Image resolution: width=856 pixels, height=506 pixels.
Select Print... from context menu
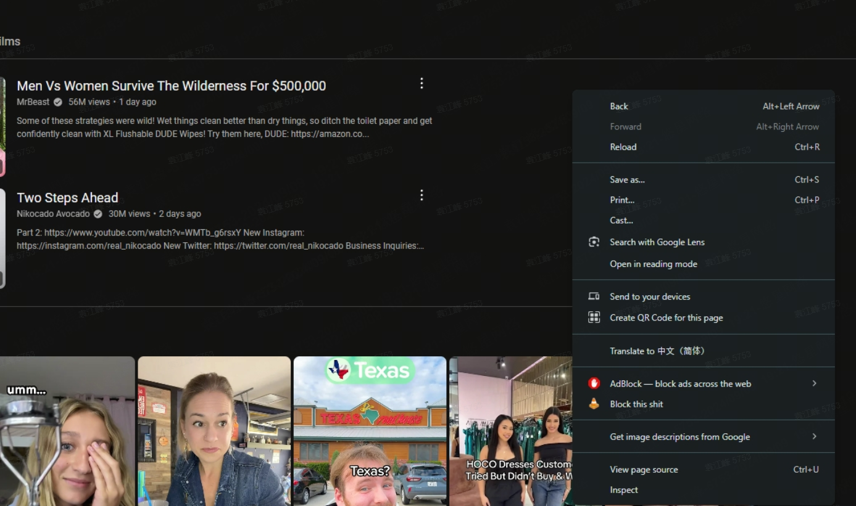704,200
